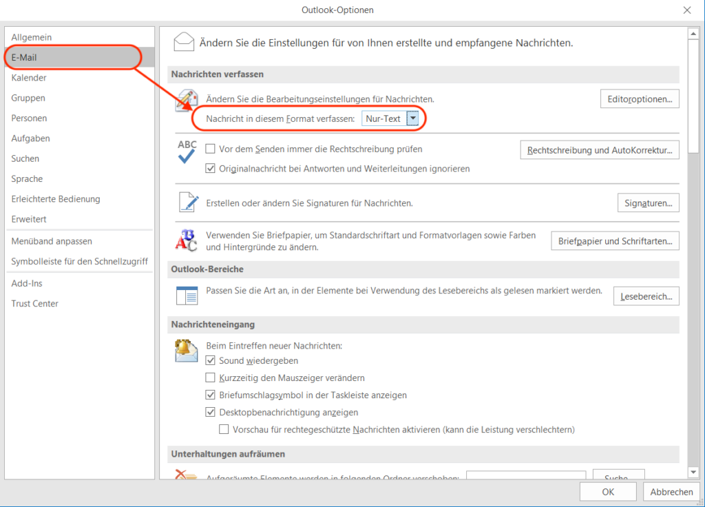
Task: Enable 'Vor dem Senden immer die Rechtschreibung prüfen'
Action: 210,149
